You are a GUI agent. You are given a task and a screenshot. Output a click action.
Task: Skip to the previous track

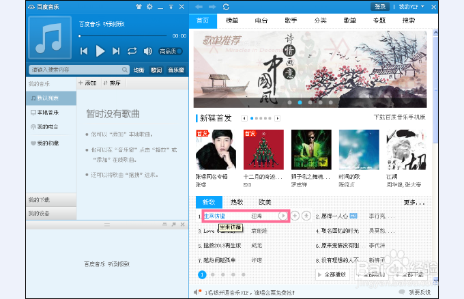pos(84,51)
